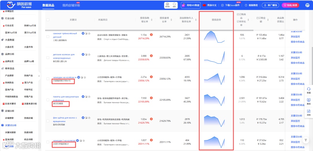Switch to 我的店铺分析 top tab
The image size is (313, 151).
(71, 5)
